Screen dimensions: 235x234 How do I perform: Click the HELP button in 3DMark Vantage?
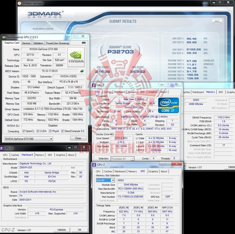click(217, 21)
